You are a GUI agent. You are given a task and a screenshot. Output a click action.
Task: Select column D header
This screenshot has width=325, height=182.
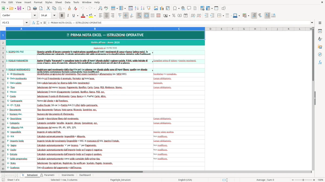click(210, 29)
